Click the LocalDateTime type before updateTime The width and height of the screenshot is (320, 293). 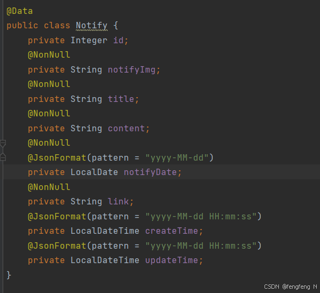pyautogui.click(x=105, y=260)
